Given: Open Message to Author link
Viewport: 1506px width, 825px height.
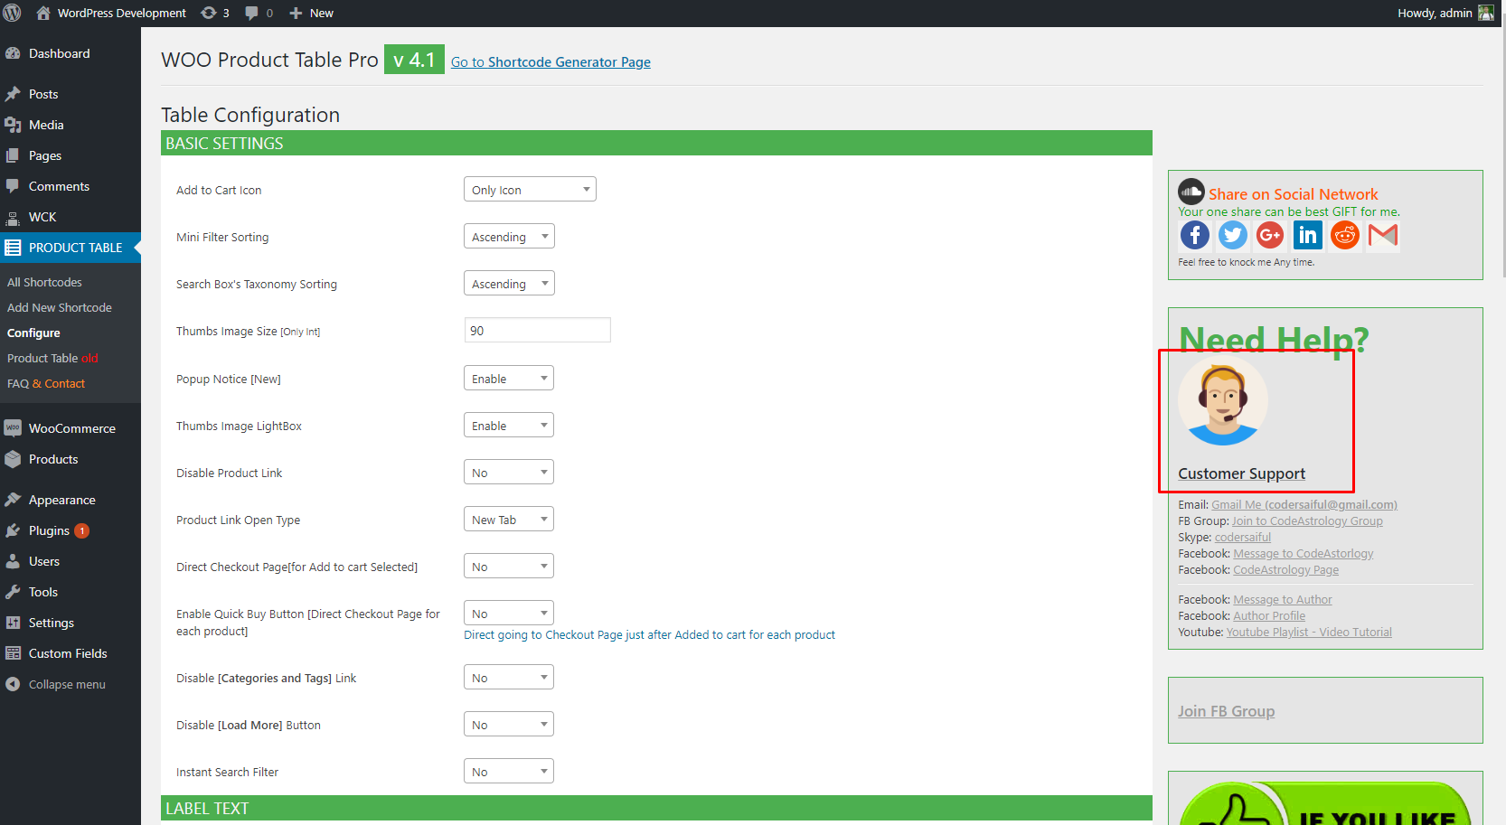Looking at the screenshot, I should click(1282, 599).
